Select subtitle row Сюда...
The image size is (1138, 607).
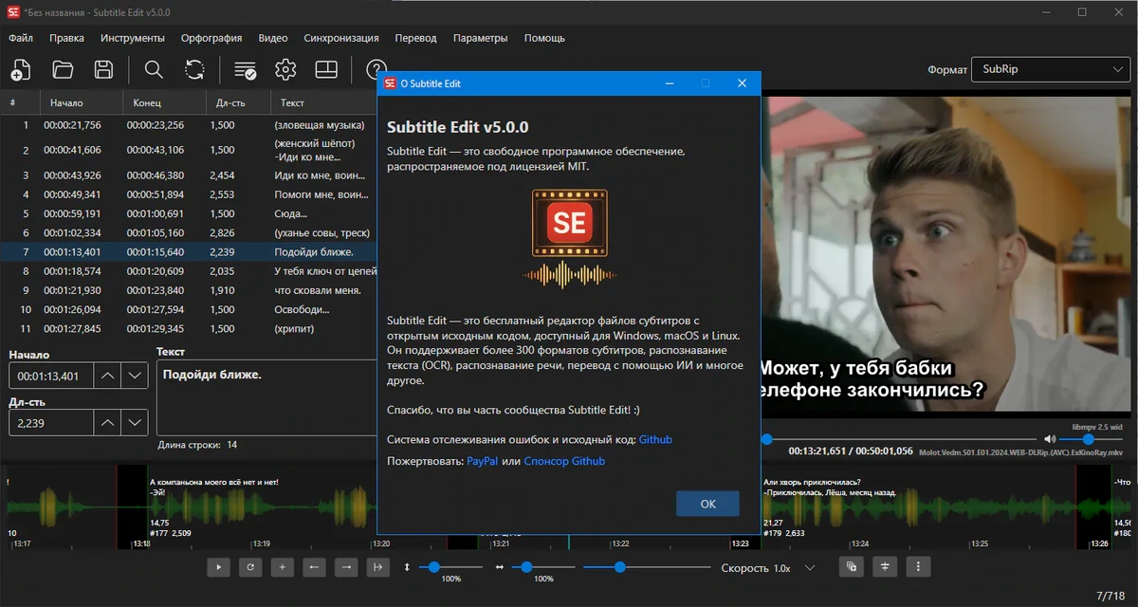pyautogui.click(x=190, y=213)
